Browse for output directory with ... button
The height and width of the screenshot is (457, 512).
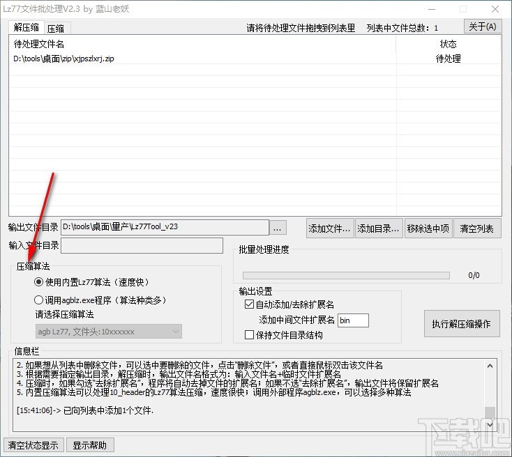coord(278,228)
